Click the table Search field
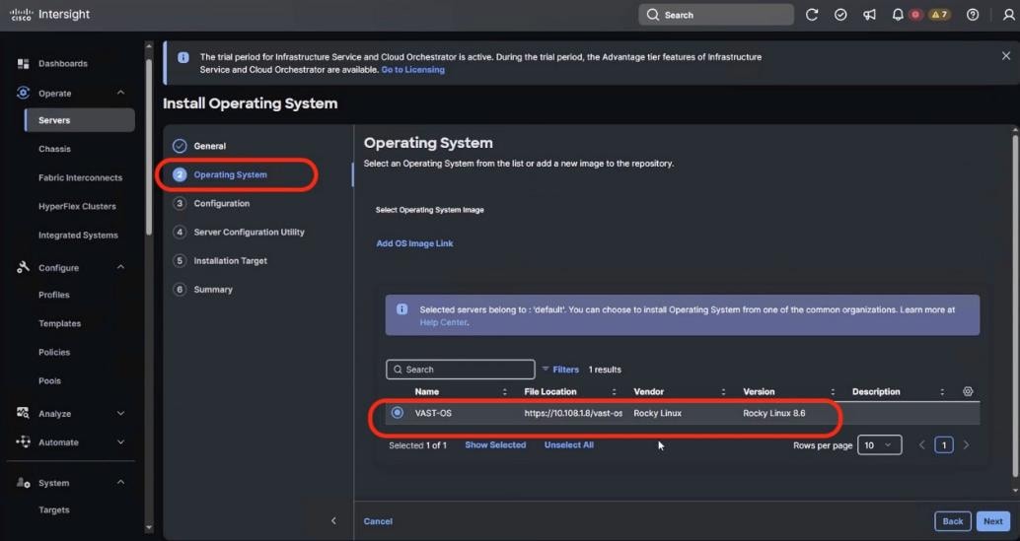Viewport: 1020px width, 541px height. click(461, 369)
